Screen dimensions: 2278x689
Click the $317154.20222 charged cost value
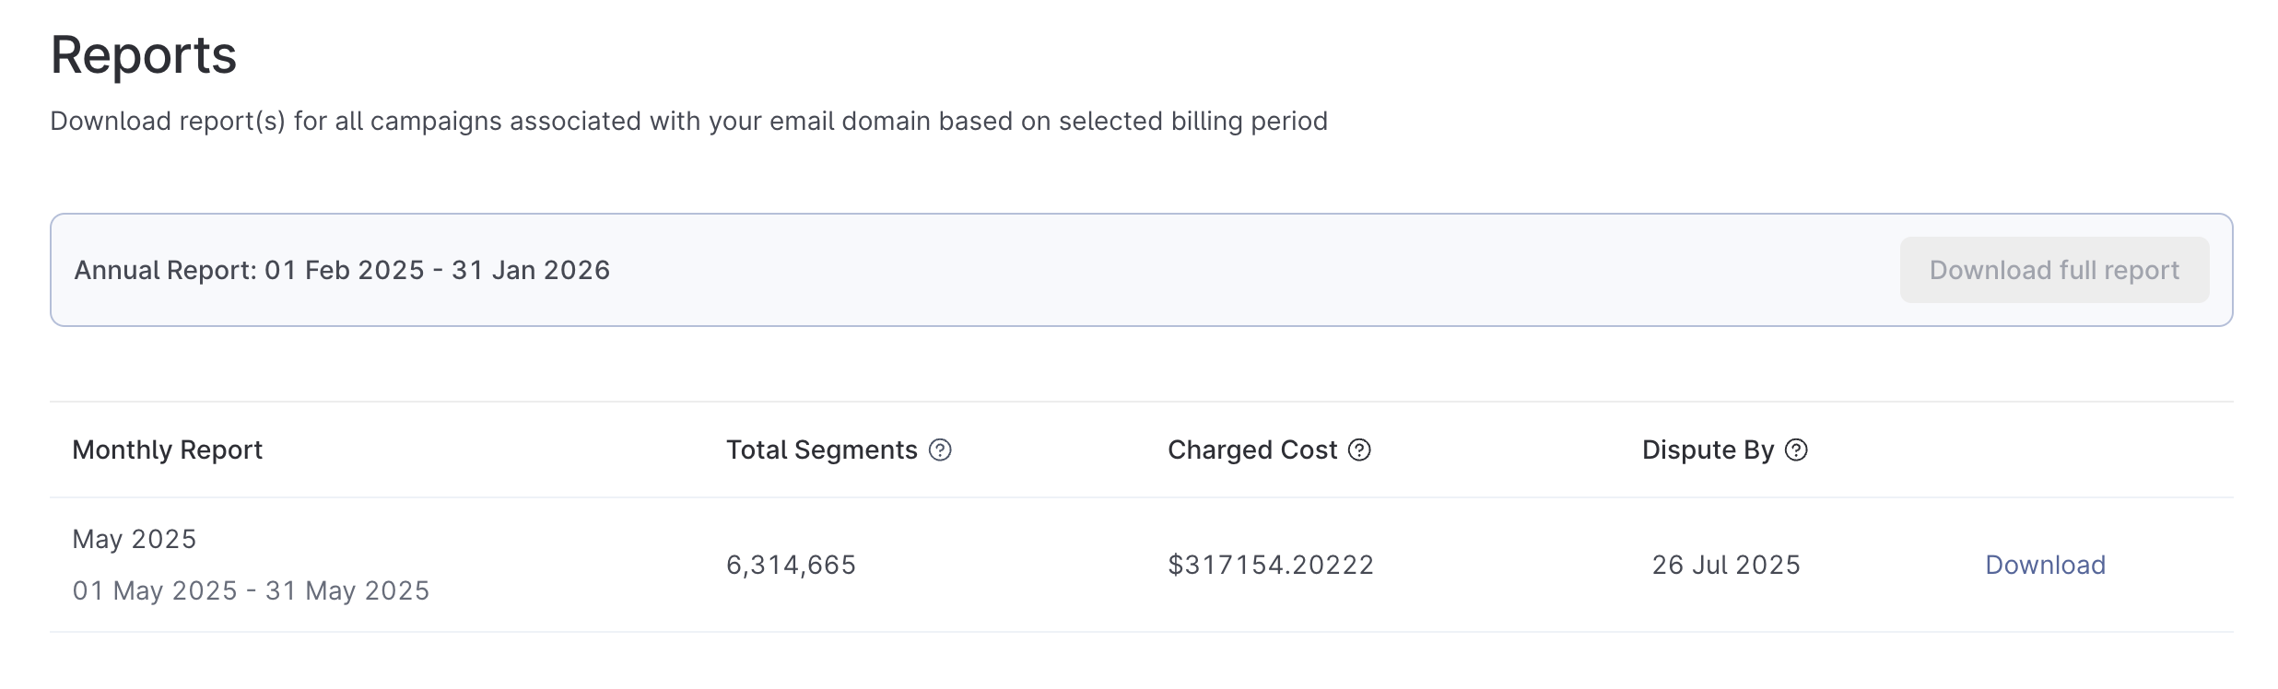coord(1271,565)
